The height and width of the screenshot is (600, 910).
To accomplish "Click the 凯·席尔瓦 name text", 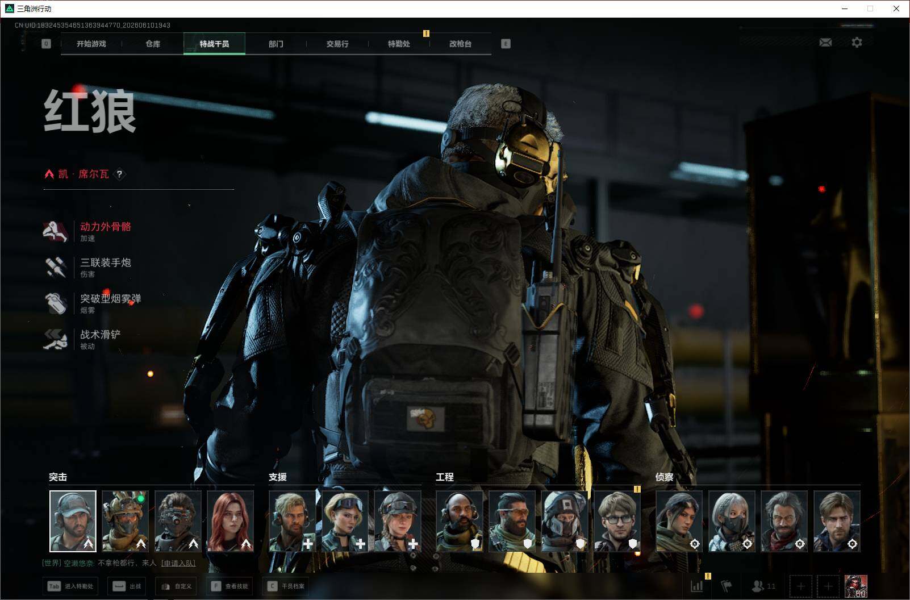I will [x=84, y=174].
